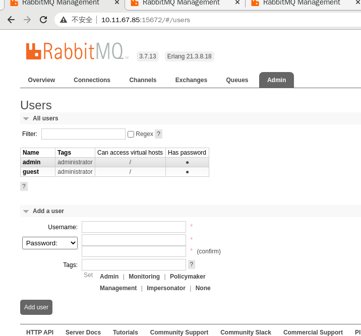Image resolution: width=361 pixels, height=336 pixels.
Task: Open the HTTP API footer link
Action: pos(40,332)
